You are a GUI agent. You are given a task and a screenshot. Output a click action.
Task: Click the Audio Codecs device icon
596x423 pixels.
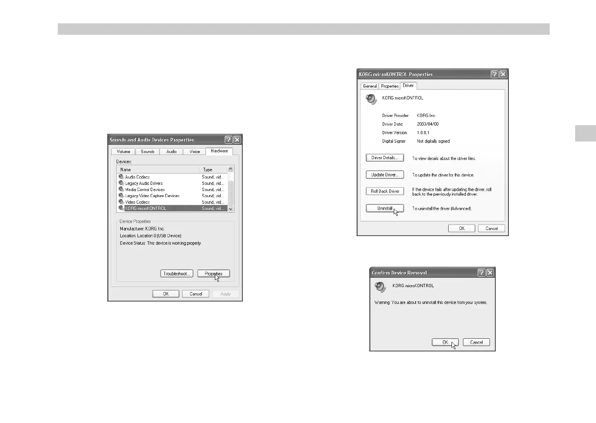click(121, 177)
